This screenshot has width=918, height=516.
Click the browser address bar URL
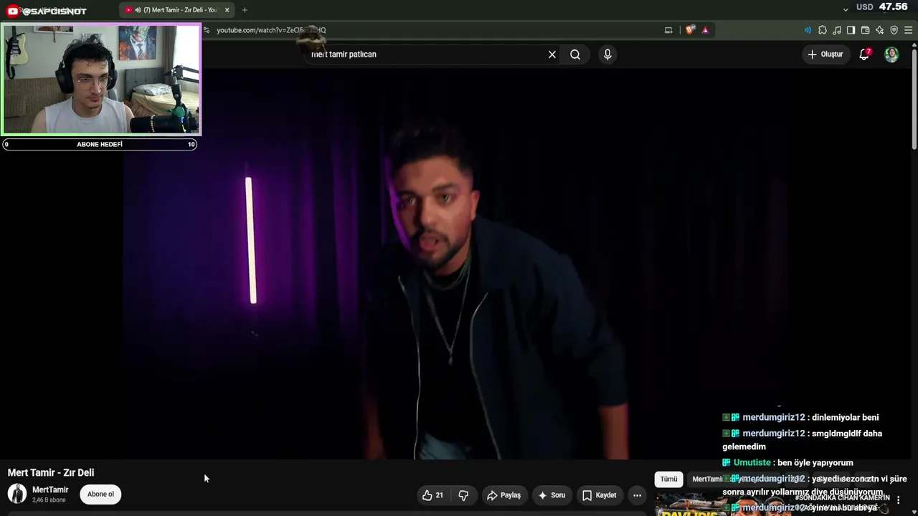coord(271,30)
